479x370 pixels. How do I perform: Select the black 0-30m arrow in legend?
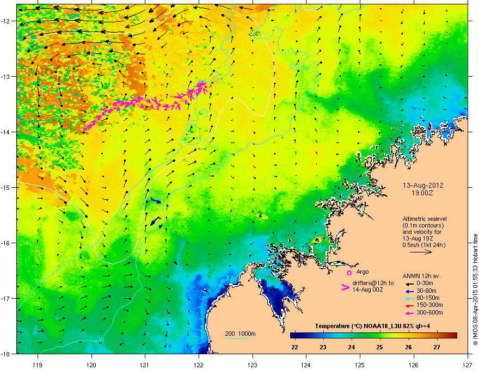(409, 284)
